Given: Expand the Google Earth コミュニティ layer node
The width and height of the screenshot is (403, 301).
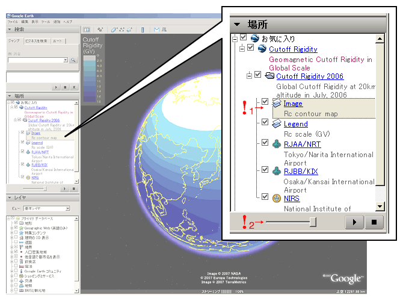Looking at the screenshot, I should point(11,271).
